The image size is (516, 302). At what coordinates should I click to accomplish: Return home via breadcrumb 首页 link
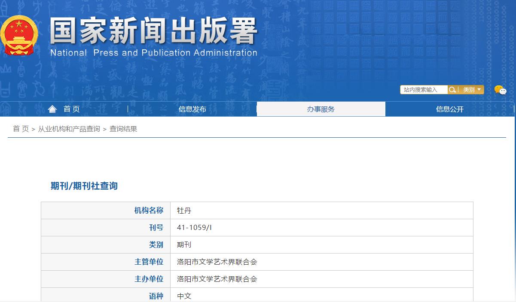coord(20,129)
